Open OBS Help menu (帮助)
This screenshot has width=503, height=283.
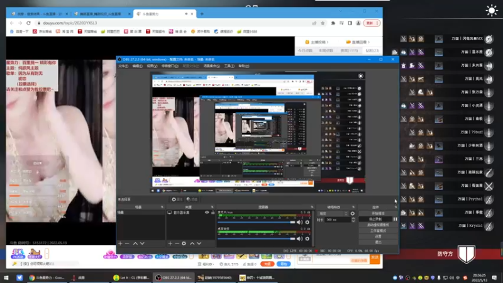pos(244,66)
